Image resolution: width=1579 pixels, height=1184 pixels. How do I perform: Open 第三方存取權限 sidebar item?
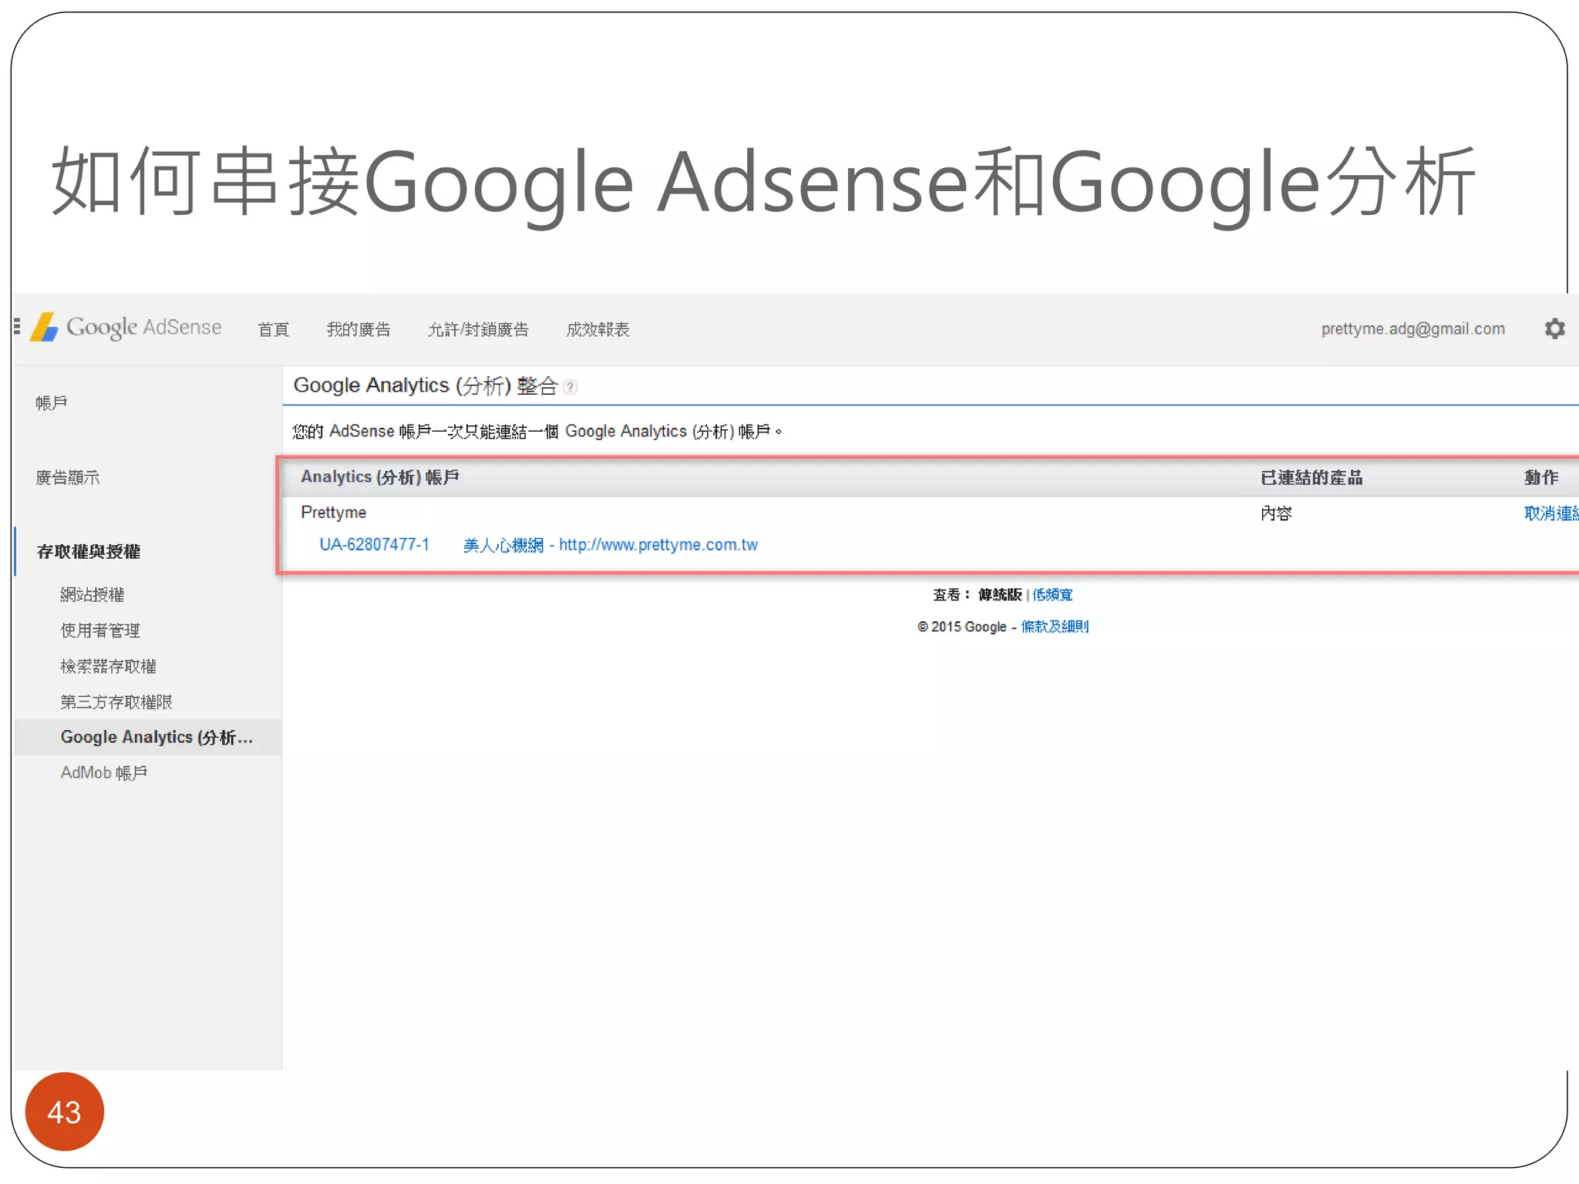(x=116, y=702)
